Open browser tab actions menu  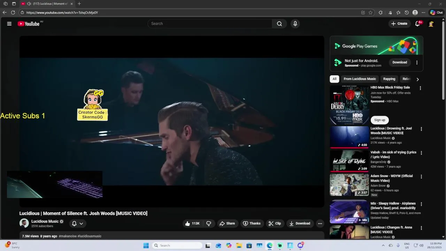(x=14, y=4)
